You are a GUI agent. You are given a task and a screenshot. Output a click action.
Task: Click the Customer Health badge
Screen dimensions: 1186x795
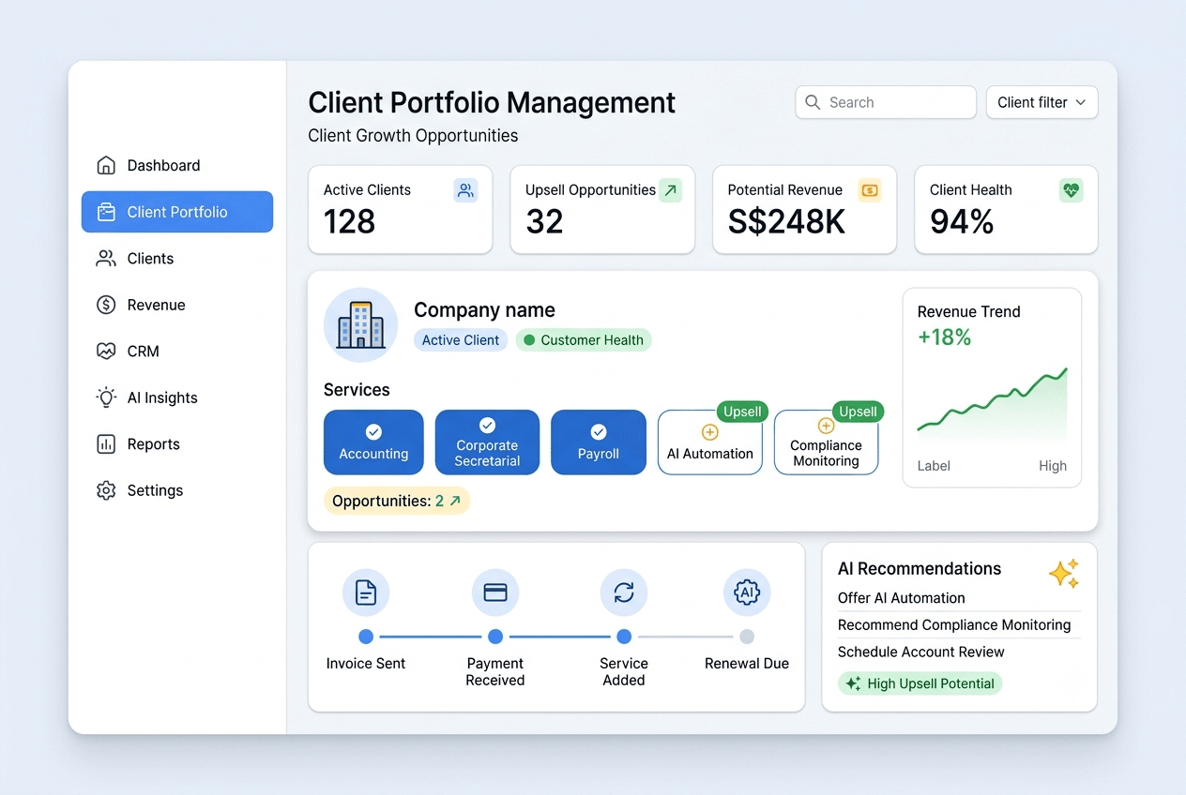583,340
